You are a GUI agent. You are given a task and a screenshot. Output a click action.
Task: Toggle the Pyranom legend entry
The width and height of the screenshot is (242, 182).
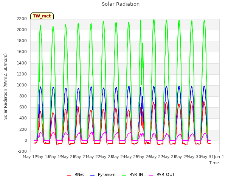pos(103,174)
